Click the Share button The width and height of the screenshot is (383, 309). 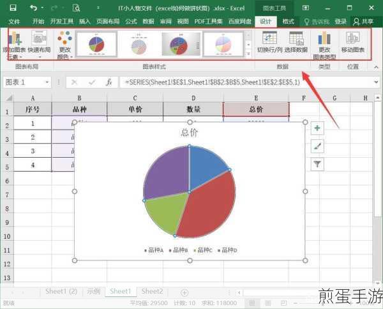pyautogui.click(x=363, y=22)
